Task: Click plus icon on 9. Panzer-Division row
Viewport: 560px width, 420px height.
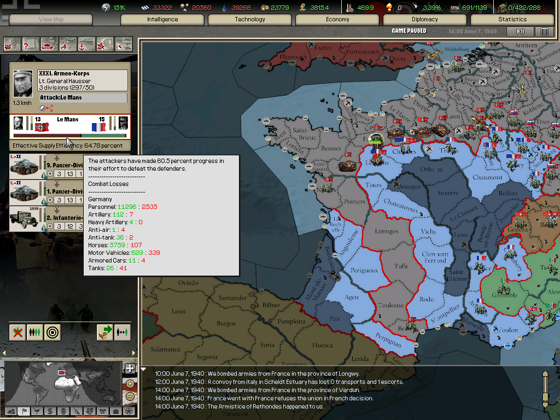Action: pyautogui.click(x=50, y=173)
